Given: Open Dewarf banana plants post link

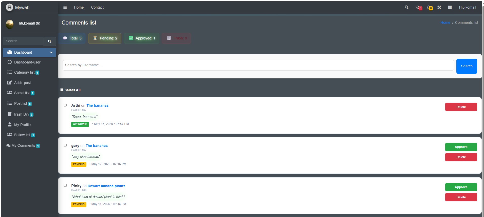Looking at the screenshot, I should tap(106, 186).
